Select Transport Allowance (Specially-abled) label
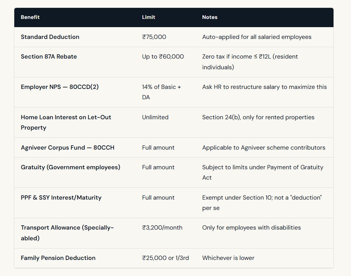Image resolution: width=351 pixels, height=276 pixels. coord(67,233)
